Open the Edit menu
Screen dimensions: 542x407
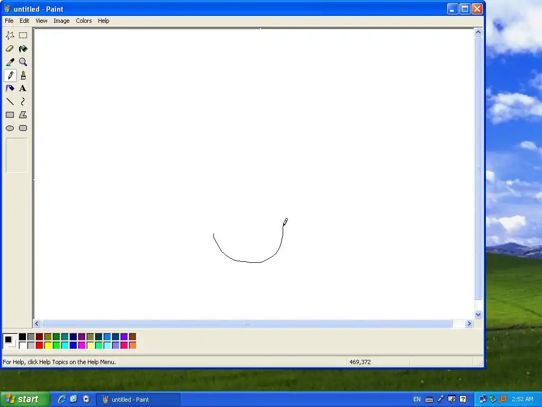pos(24,21)
